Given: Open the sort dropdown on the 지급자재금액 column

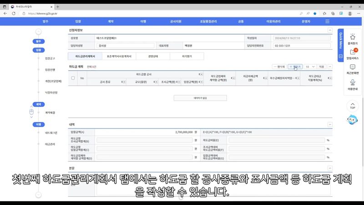Looking at the screenshot, I should pos(266,78).
